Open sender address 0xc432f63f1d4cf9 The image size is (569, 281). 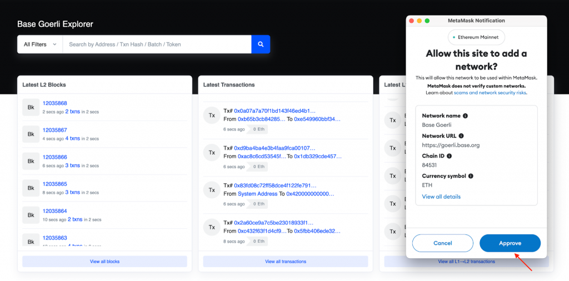point(262,231)
